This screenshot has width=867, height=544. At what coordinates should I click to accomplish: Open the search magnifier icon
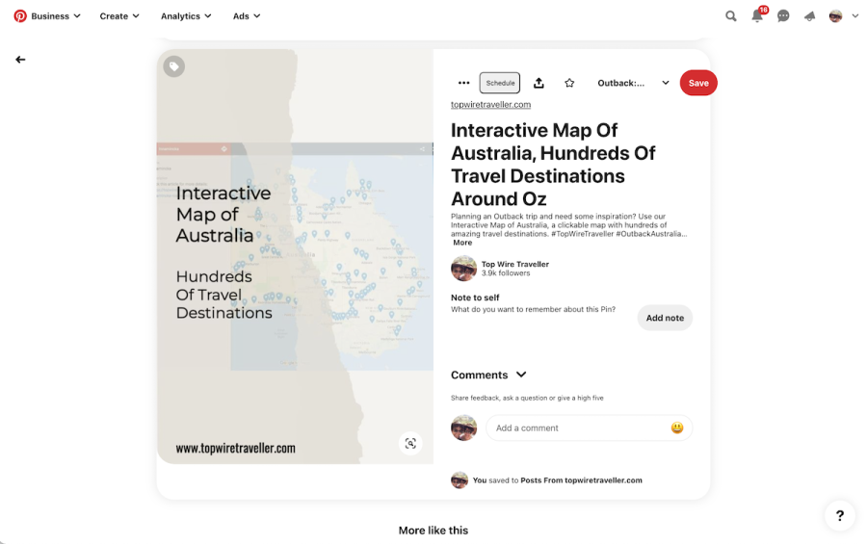[731, 16]
